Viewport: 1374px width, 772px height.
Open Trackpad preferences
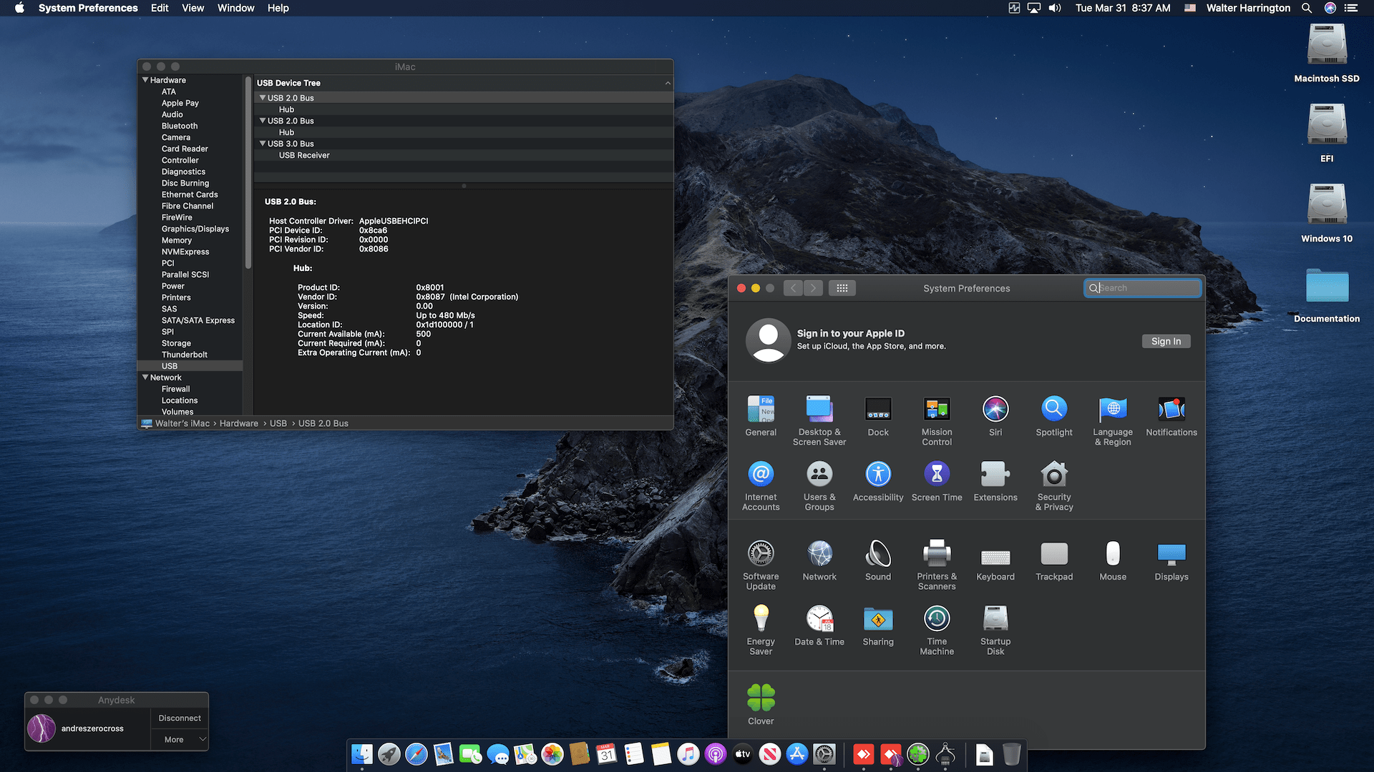pyautogui.click(x=1054, y=560)
